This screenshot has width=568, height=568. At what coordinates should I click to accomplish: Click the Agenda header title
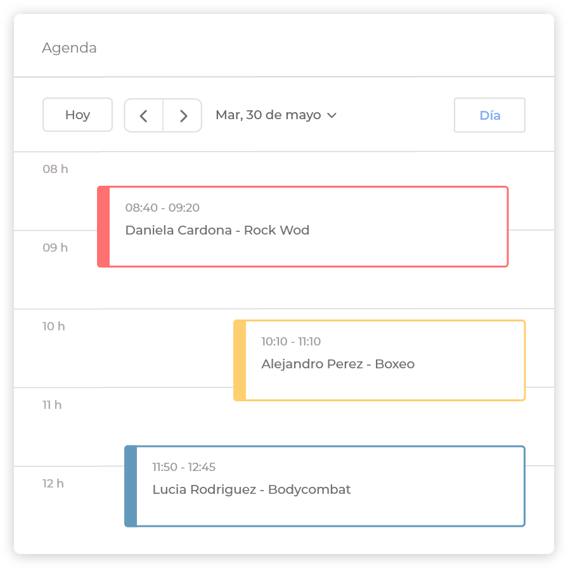[69, 48]
